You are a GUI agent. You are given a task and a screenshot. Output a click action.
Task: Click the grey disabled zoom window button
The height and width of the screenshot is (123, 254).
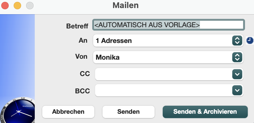click(x=30, y=6)
